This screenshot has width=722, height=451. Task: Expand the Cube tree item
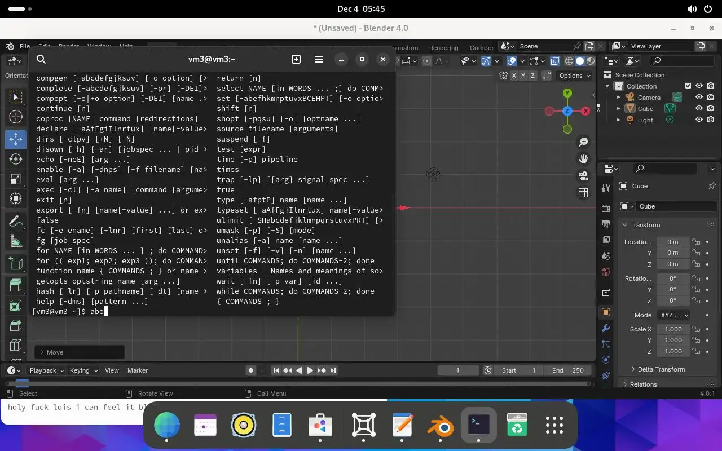[618, 109]
